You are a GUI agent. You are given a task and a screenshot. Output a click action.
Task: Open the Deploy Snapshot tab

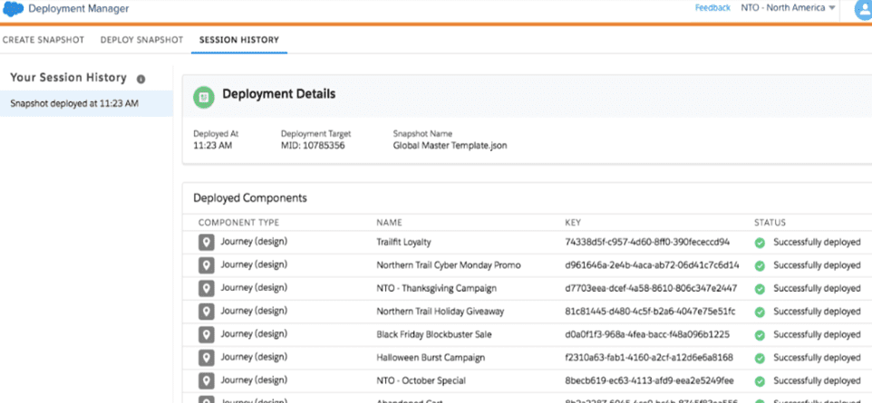pyautogui.click(x=141, y=40)
